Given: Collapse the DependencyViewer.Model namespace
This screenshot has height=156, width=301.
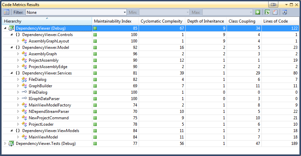Looking at the screenshot, I should 12,48.
